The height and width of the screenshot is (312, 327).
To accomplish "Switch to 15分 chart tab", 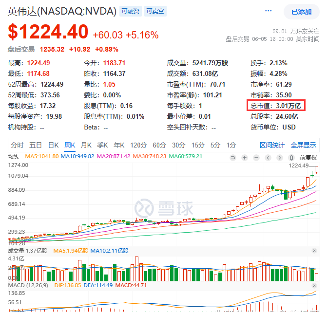I will point(198,145).
